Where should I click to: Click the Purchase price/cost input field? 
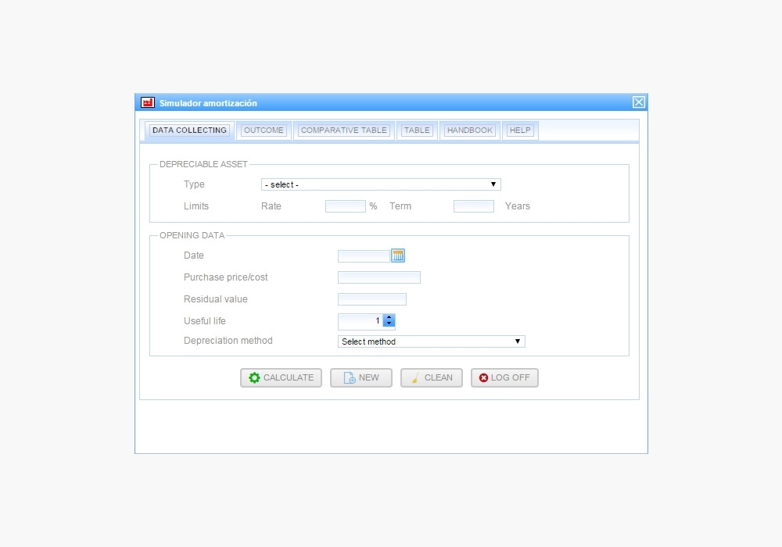[x=378, y=277]
